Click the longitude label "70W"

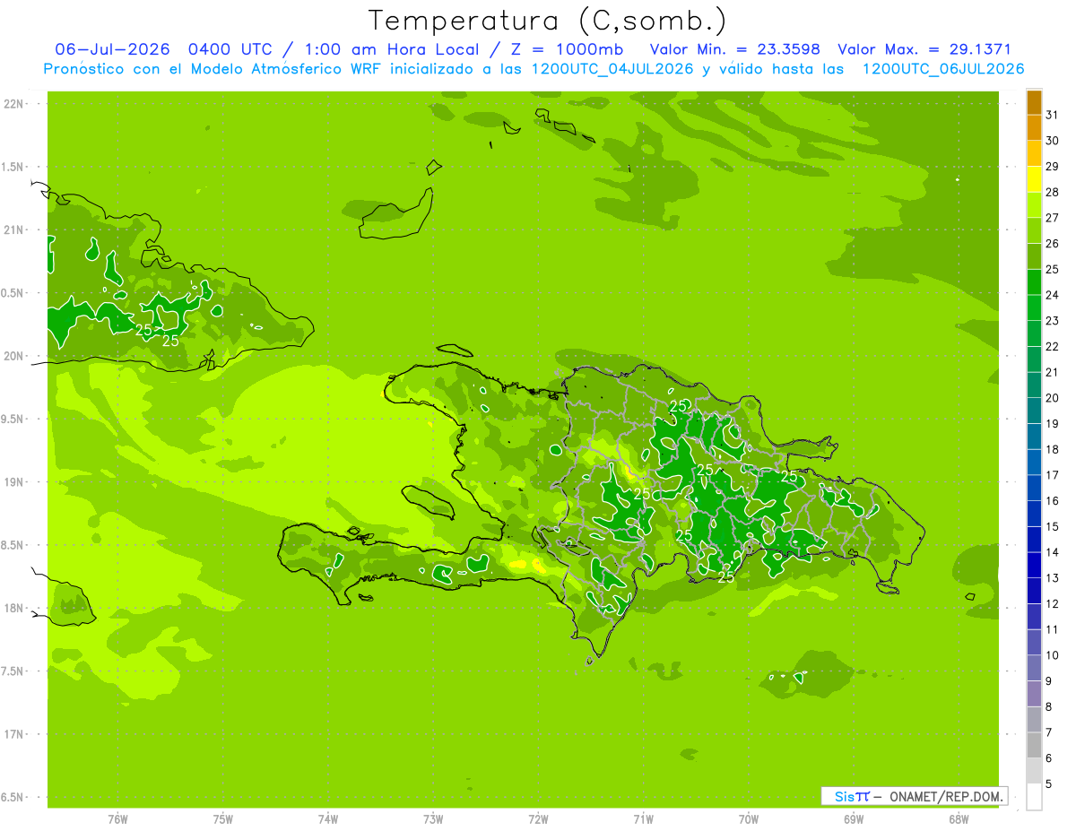tap(749, 818)
